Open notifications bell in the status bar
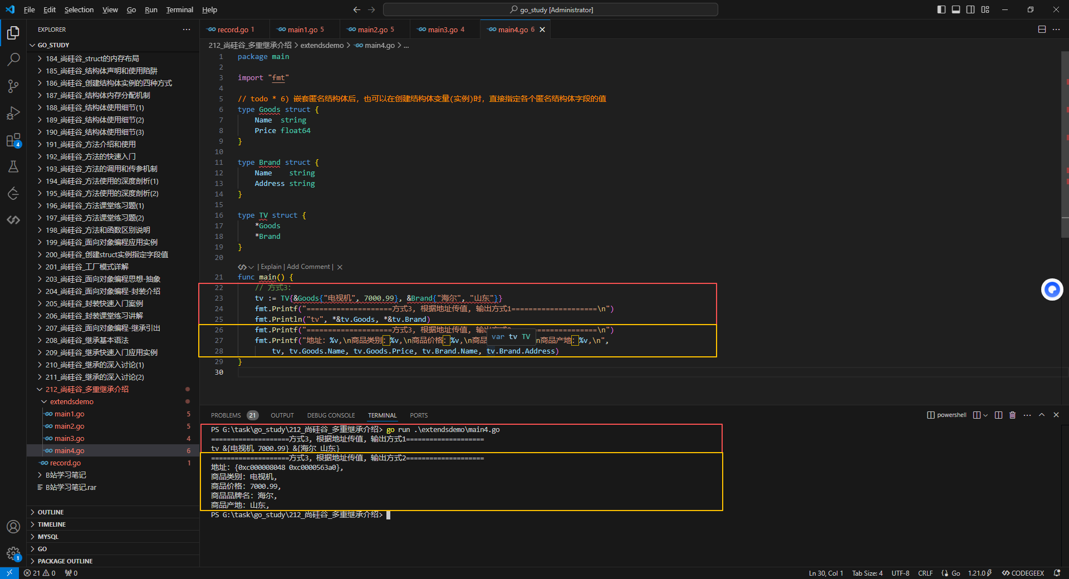 click(1057, 573)
